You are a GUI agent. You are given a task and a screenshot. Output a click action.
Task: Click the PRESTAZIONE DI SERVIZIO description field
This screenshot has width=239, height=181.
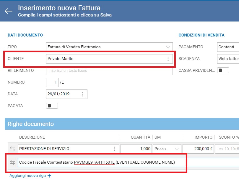tap(69, 149)
